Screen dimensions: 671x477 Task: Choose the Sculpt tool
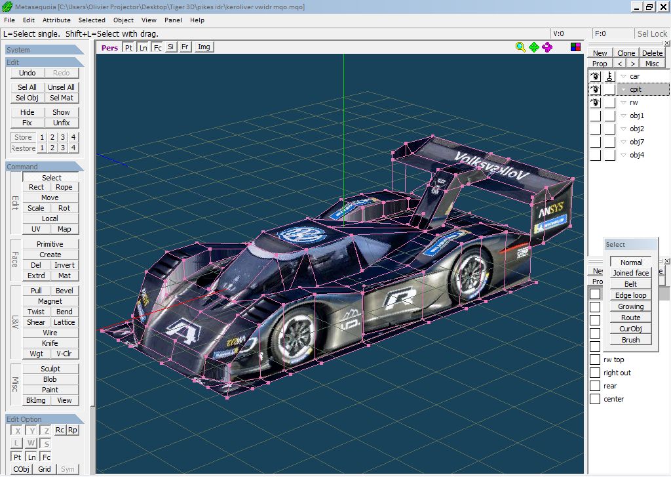tap(50, 369)
